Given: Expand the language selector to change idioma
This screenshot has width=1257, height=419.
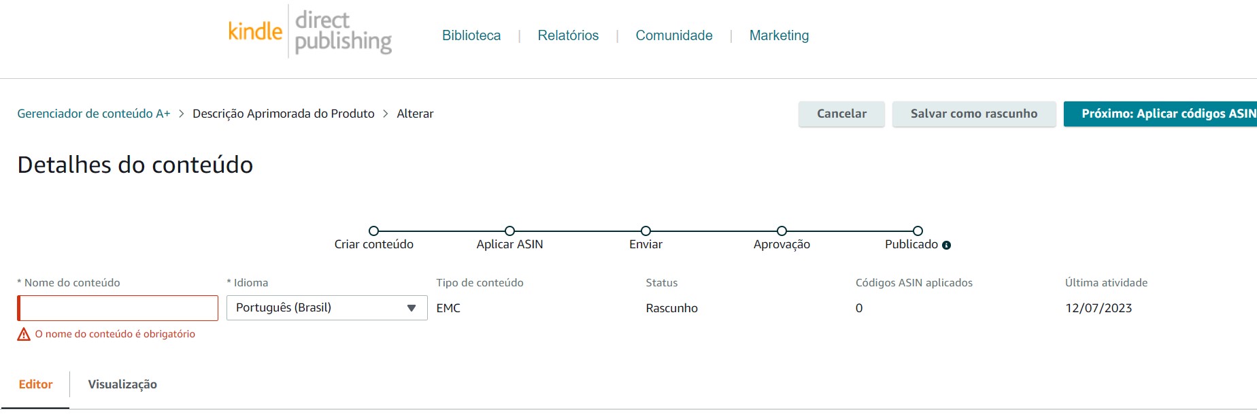Looking at the screenshot, I should pyautogui.click(x=326, y=307).
